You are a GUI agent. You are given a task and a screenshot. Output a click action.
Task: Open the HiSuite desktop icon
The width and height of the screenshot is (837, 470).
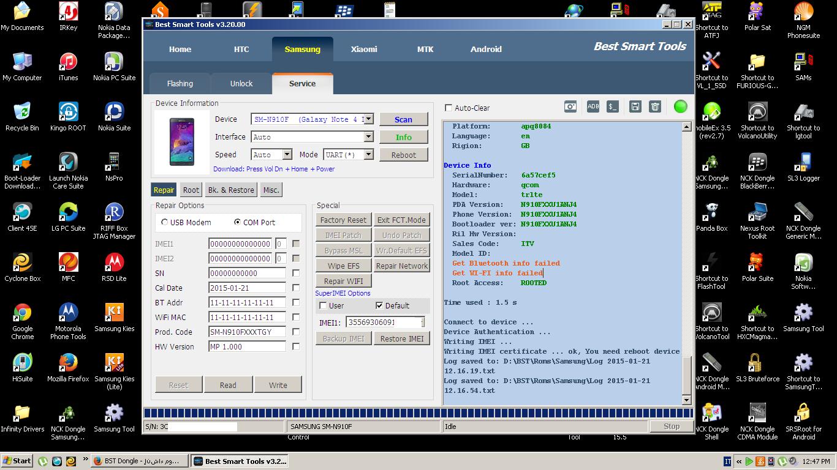(x=23, y=368)
